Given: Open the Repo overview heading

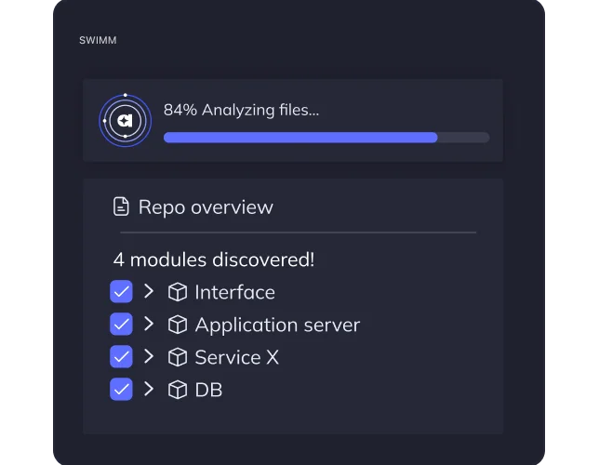Looking at the screenshot, I should tap(206, 206).
